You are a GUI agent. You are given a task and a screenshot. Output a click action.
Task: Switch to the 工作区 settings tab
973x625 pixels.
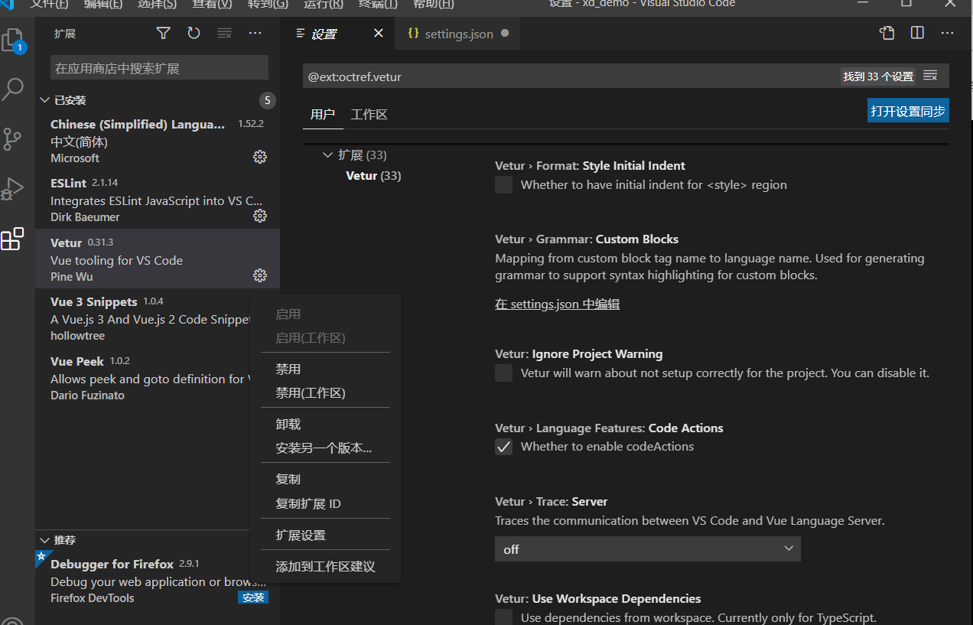[369, 115]
